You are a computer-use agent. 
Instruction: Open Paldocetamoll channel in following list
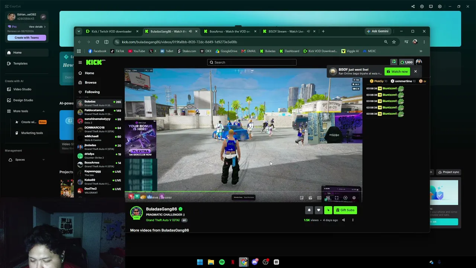point(99,112)
